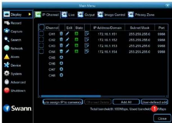Open the Privacy Zone tab

pyautogui.click(x=141, y=15)
